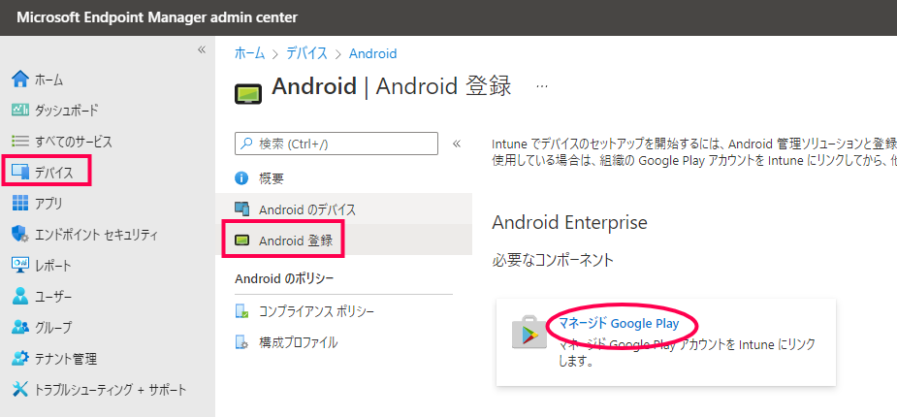The width and height of the screenshot is (897, 417).
Task: Click the All Services list icon
Action: pyautogui.click(x=20, y=141)
